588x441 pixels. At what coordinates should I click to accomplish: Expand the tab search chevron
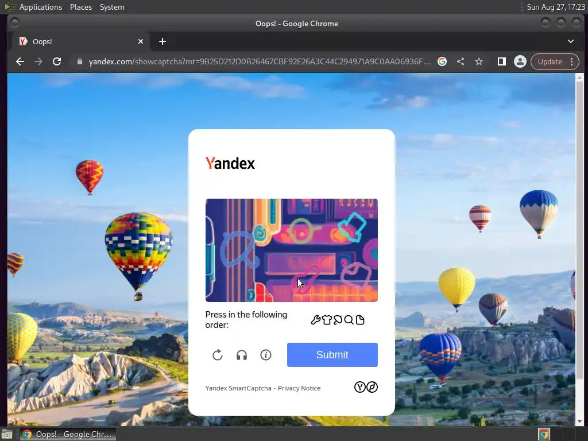point(570,41)
